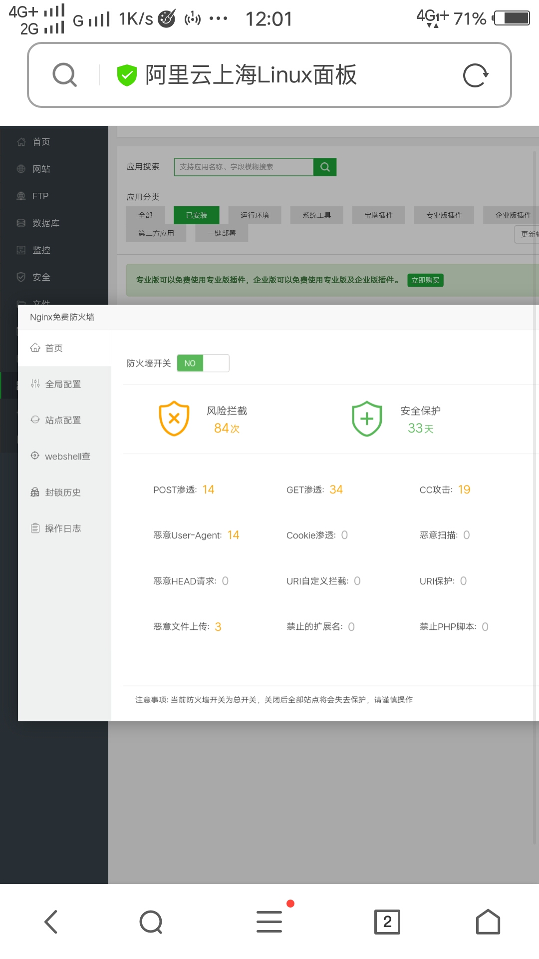This screenshot has height=959, width=539.
Task: Click the icon beside 封锁历史
Action: coord(35,492)
